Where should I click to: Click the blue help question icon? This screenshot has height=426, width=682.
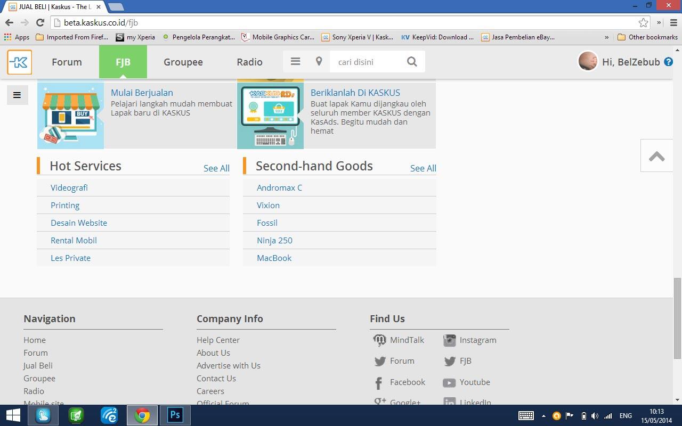(668, 62)
